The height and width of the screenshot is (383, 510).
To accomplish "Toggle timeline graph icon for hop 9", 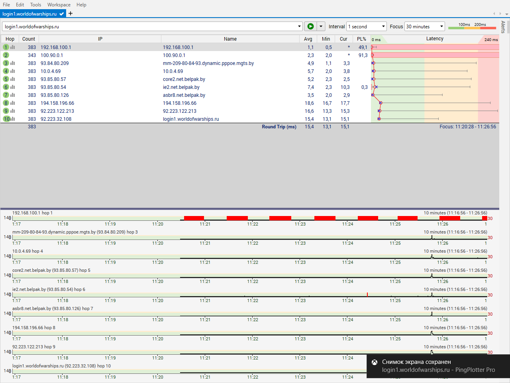I will point(13,111).
